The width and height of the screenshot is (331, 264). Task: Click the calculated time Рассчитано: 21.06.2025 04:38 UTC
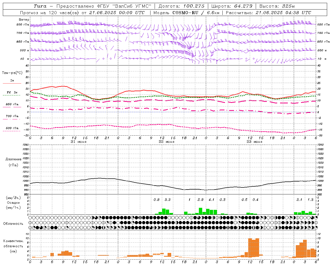(x=269, y=13)
